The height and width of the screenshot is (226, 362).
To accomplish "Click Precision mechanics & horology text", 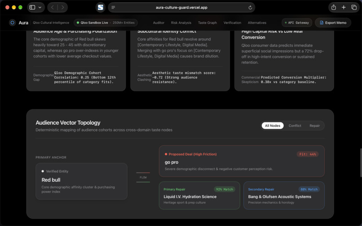I will 271,203.
